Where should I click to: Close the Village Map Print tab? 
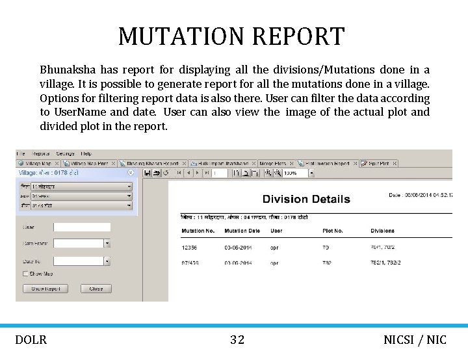coord(113,164)
